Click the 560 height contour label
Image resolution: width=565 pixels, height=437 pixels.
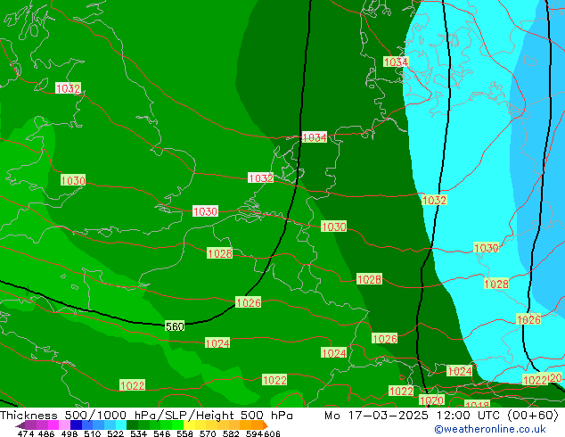pos(175,326)
